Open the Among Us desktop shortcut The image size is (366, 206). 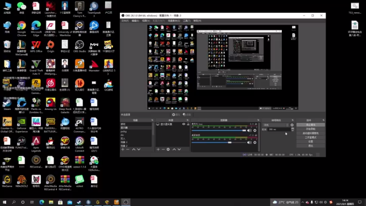pyautogui.click(x=50, y=104)
